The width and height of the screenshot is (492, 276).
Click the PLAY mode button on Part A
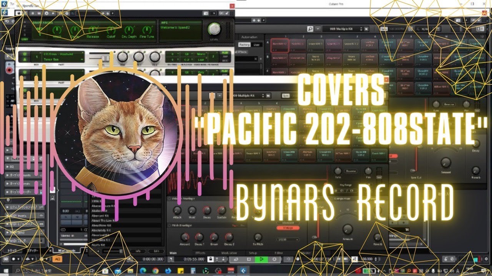tap(224, 53)
